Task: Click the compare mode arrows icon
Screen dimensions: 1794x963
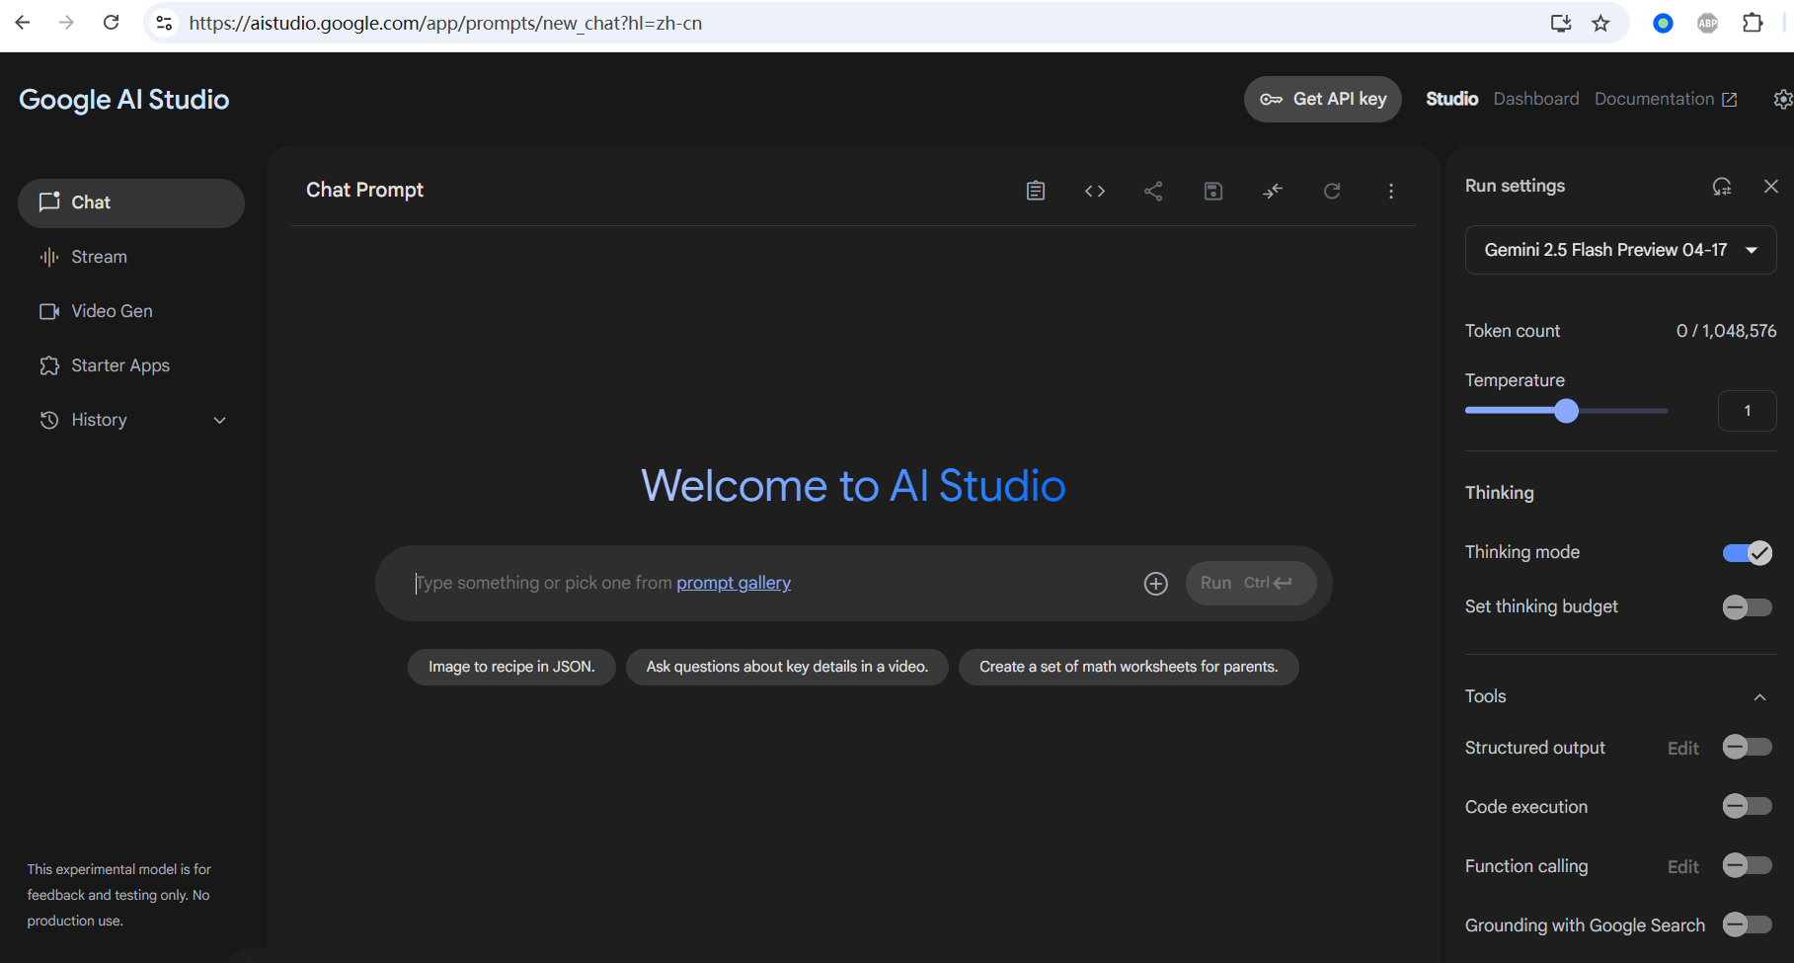Action: (1273, 191)
